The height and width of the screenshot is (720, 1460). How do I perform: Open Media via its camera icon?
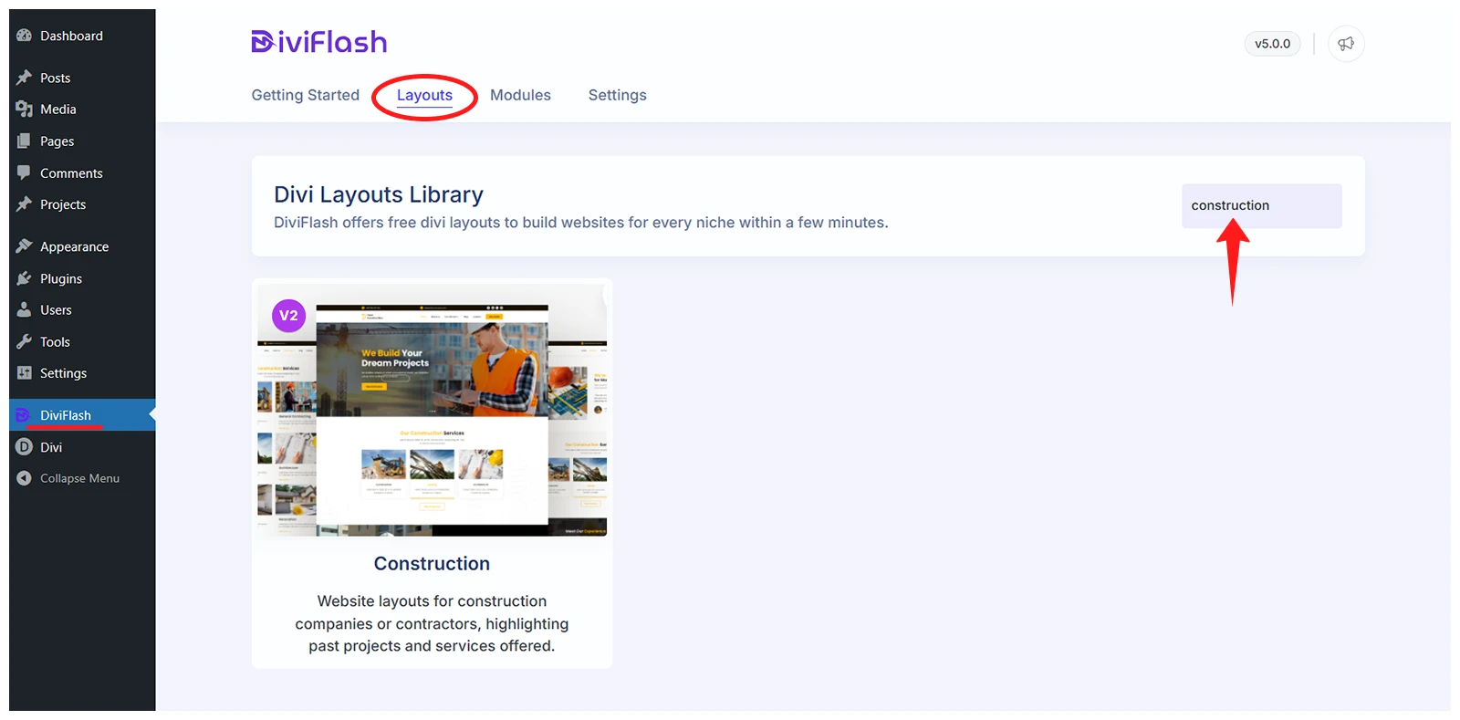tap(25, 110)
